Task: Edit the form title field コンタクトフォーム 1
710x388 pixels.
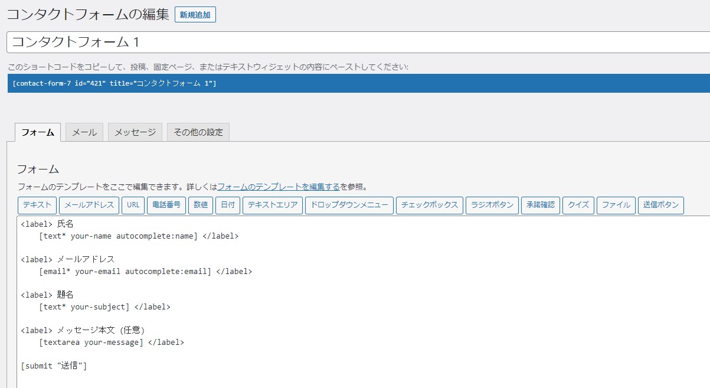Action: point(358,43)
